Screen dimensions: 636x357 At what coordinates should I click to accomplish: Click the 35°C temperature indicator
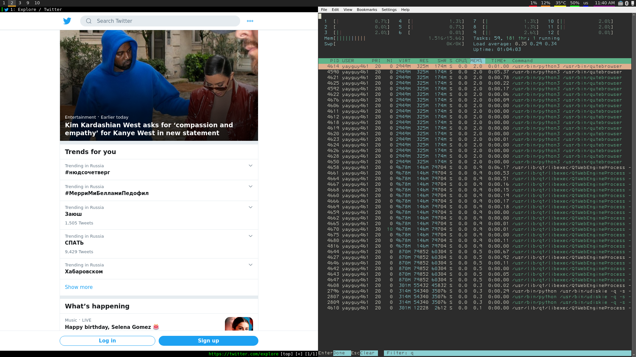561,3
